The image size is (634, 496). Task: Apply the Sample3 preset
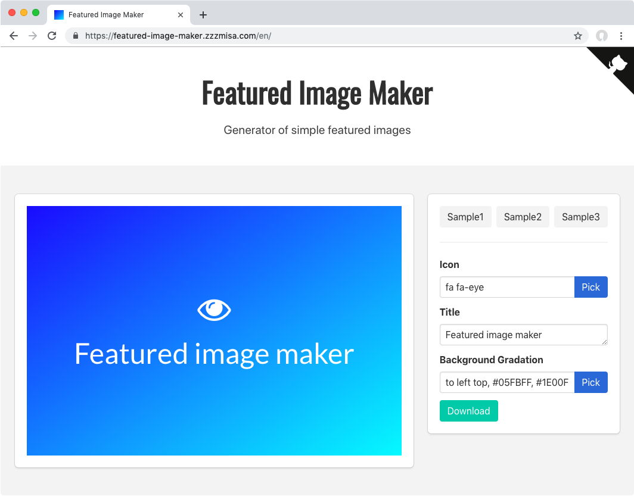click(x=580, y=217)
